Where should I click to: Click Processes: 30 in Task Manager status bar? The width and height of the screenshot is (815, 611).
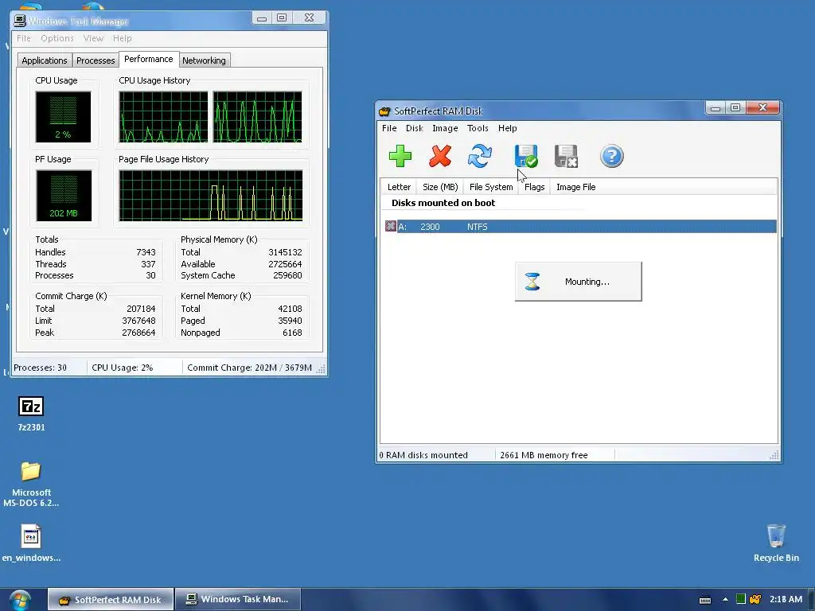tap(40, 368)
